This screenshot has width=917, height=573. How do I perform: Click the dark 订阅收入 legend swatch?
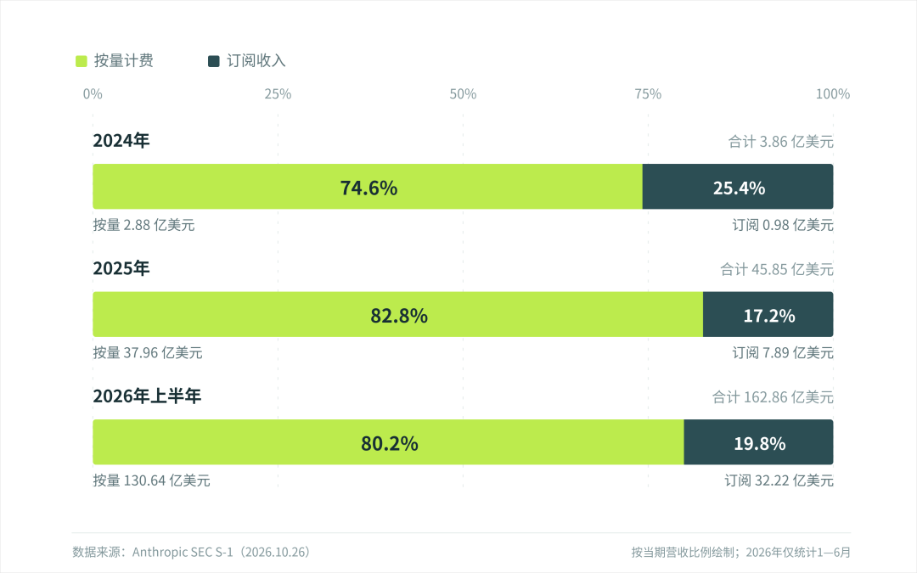pos(213,61)
